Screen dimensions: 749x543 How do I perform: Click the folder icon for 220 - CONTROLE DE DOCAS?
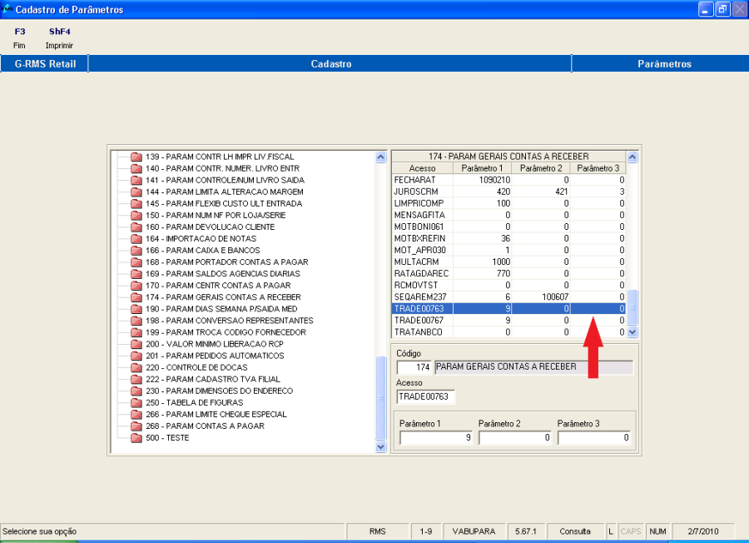coord(136,367)
